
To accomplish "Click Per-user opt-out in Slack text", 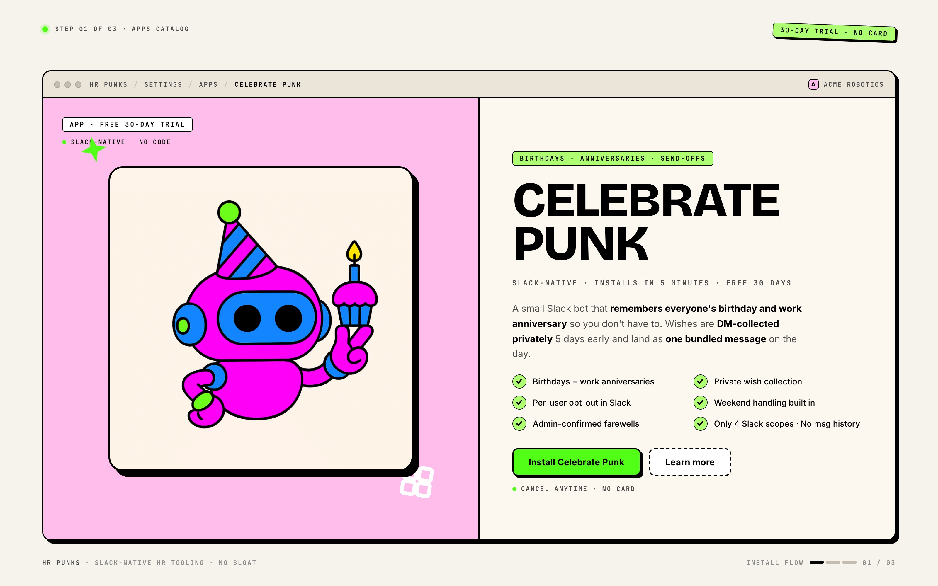I will 581,403.
